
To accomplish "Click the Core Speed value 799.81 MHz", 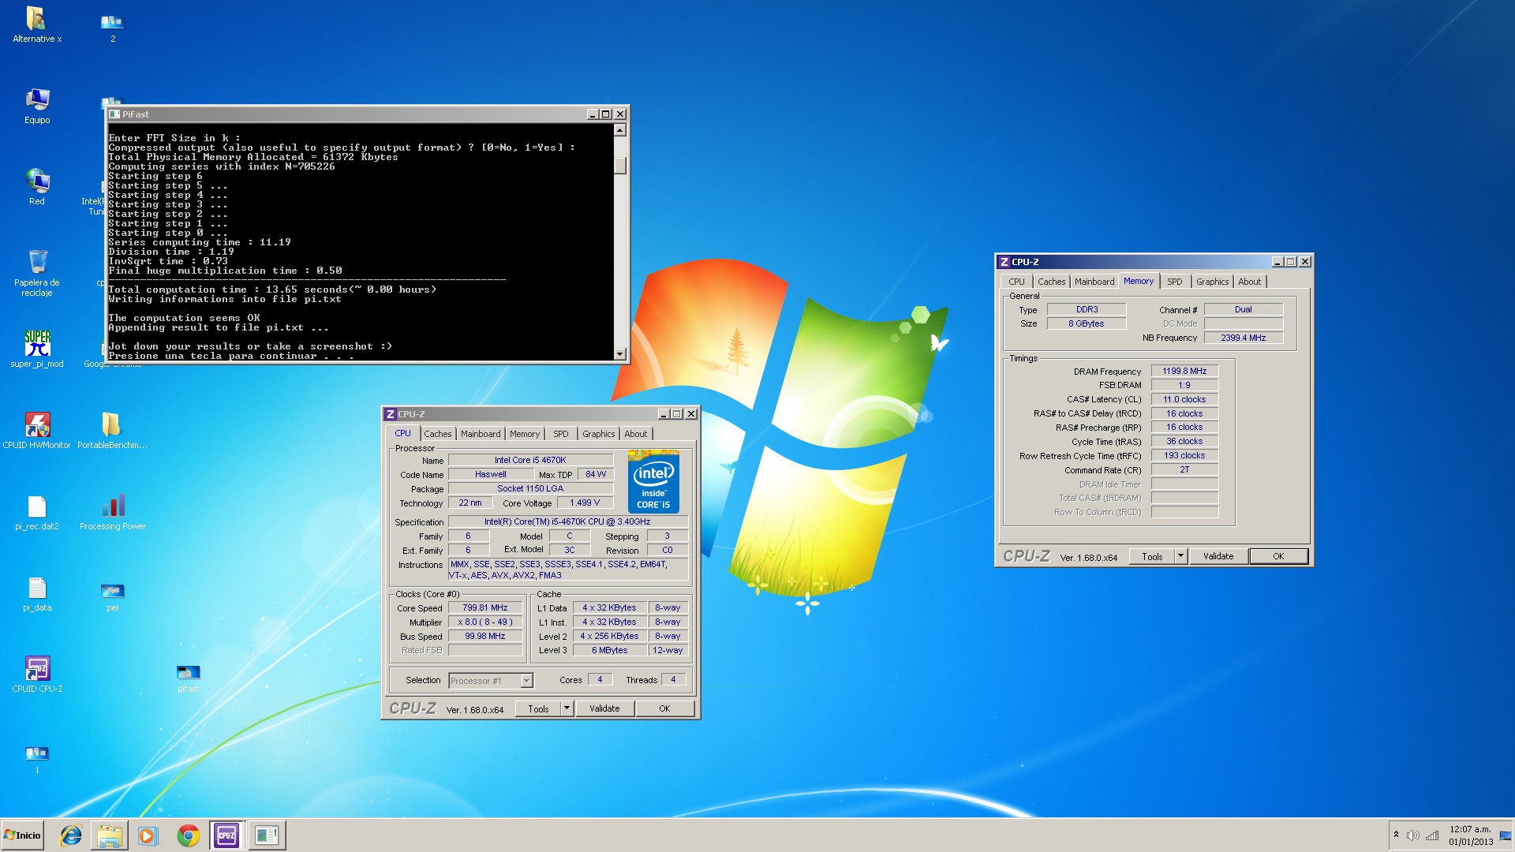I will 485,607.
